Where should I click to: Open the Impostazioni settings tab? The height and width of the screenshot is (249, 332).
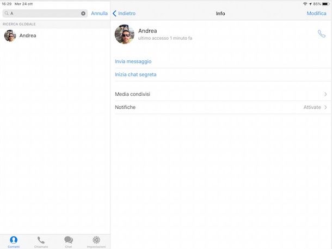click(x=96, y=242)
